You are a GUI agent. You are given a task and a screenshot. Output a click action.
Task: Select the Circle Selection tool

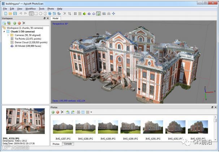point(40,13)
